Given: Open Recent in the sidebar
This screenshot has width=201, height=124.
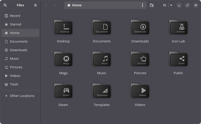Looking at the screenshot, I should click(20, 16).
